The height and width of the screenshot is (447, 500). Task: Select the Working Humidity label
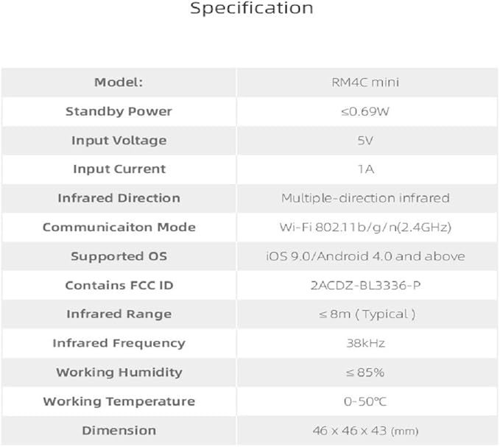point(119,372)
